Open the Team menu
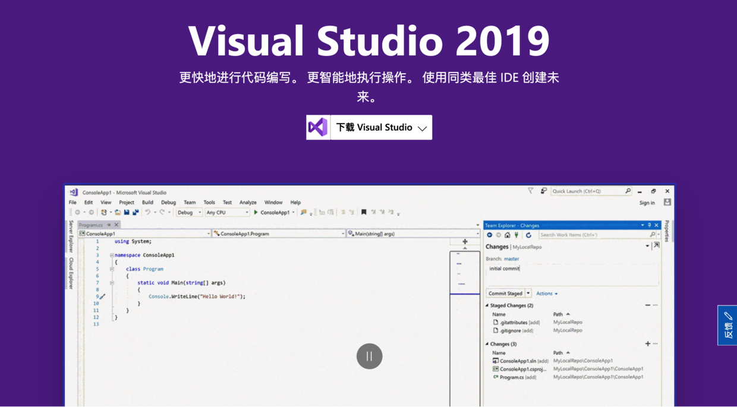737x407 pixels. pyautogui.click(x=190, y=202)
